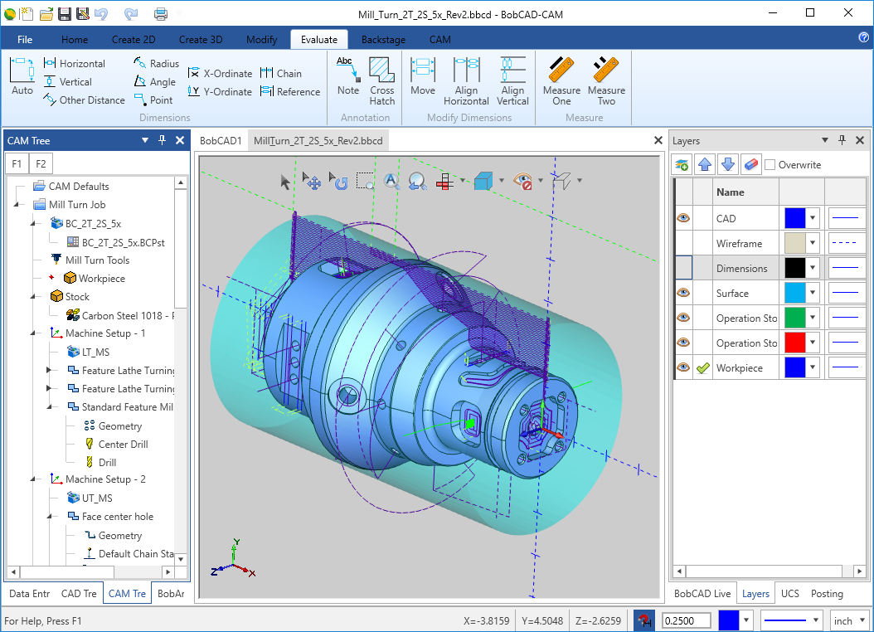The width and height of the screenshot is (874, 632).
Task: Click the Move dimensions tool
Action: (x=423, y=76)
